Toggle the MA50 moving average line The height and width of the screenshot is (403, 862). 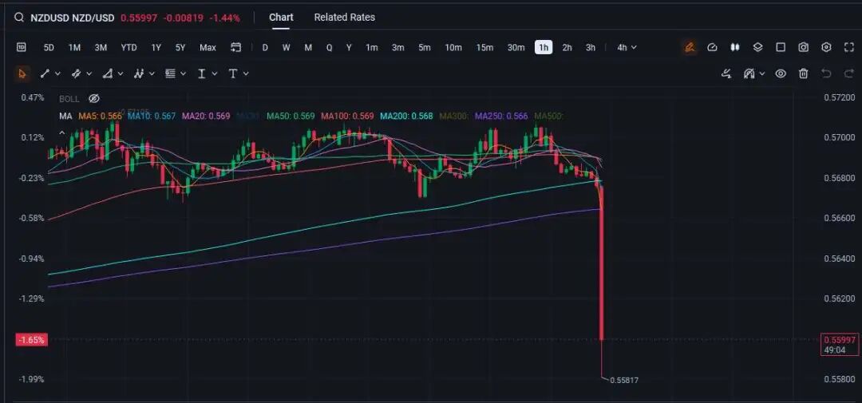[291, 116]
